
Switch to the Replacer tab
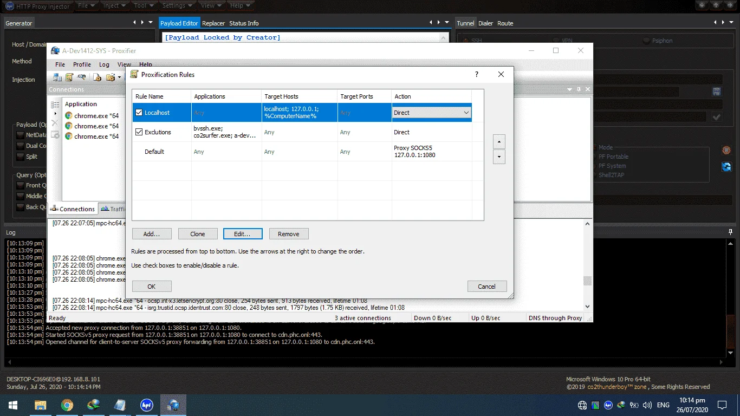pyautogui.click(x=213, y=23)
